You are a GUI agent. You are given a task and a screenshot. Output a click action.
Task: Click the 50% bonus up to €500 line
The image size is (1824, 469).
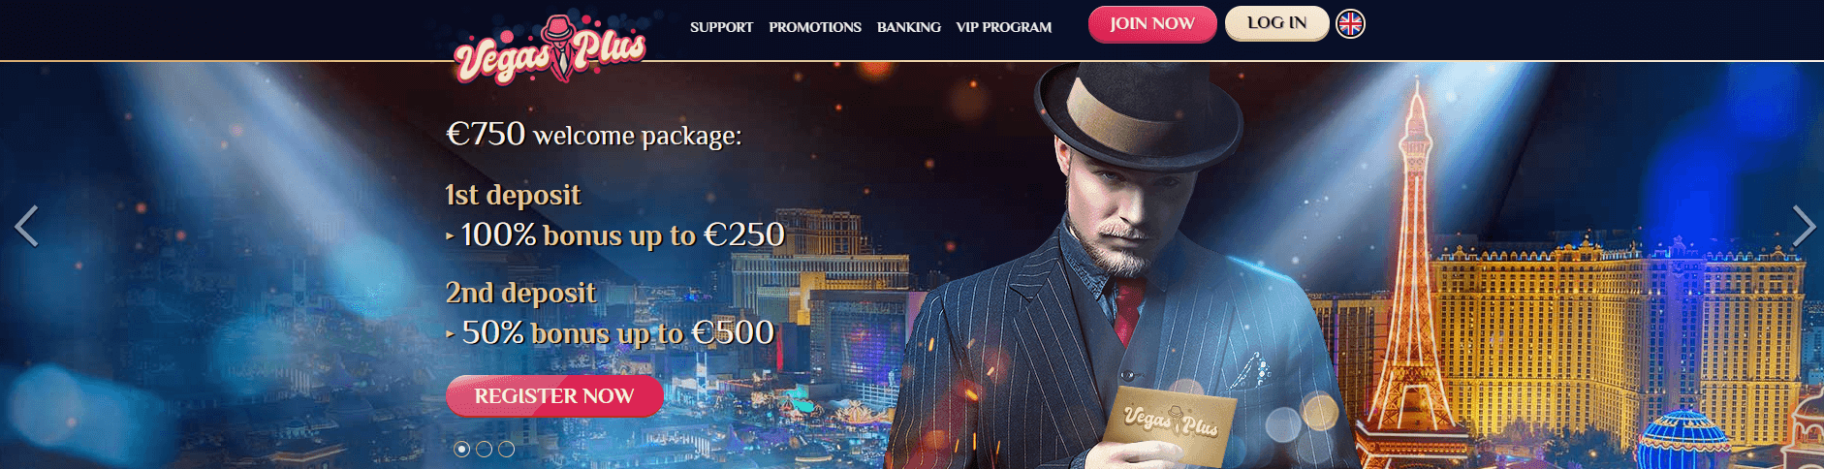pyautogui.click(x=611, y=332)
